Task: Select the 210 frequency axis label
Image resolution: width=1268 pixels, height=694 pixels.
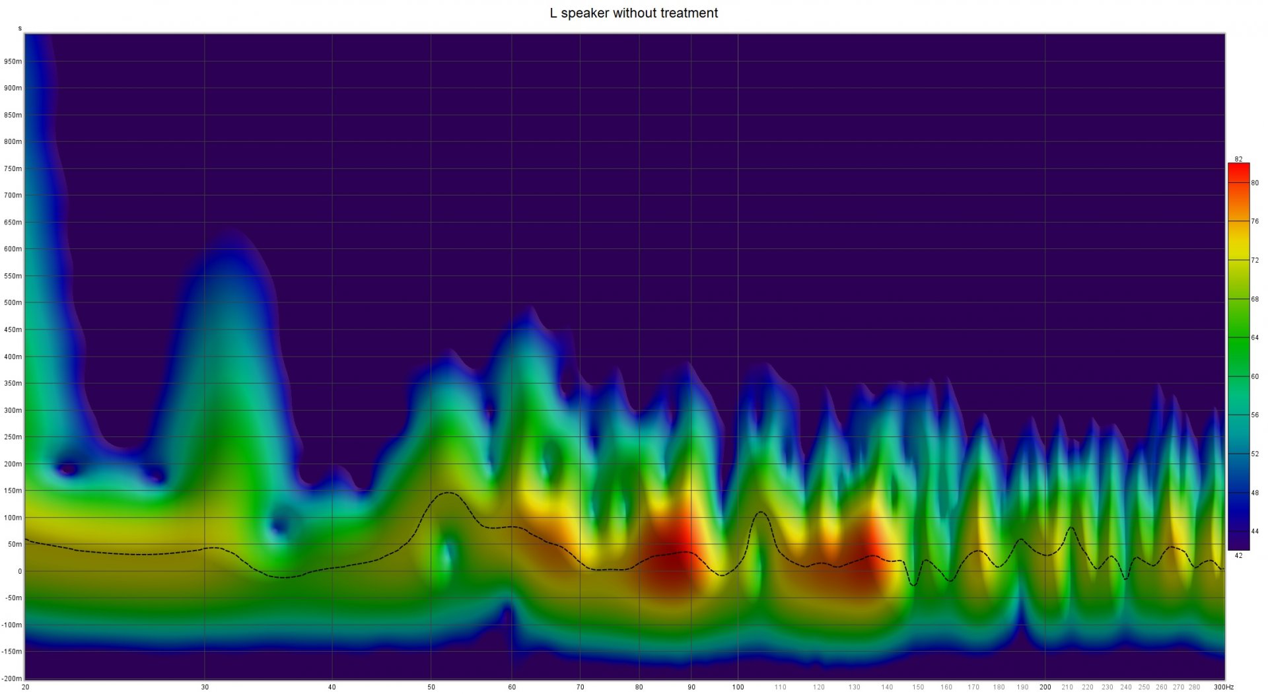Action: pos(1067,687)
